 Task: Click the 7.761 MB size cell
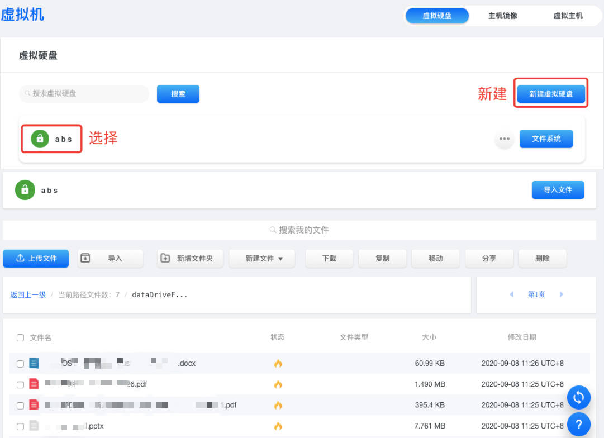coord(430,426)
